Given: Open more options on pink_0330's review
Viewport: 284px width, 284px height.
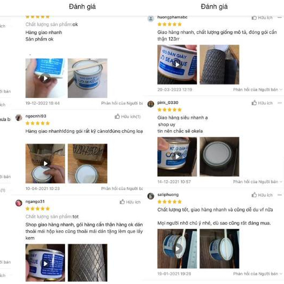Looking at the screenshot, I should [x=280, y=103].
